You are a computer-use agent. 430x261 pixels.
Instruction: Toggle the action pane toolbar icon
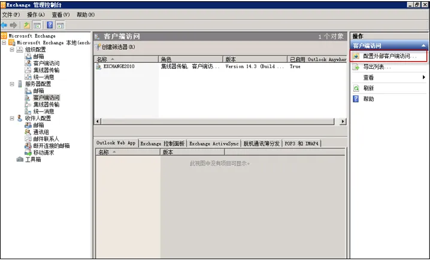pos(60,26)
